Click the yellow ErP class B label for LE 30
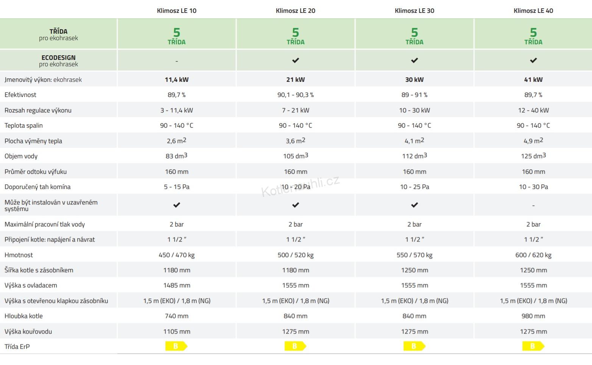This screenshot has width=592, height=365. (x=414, y=346)
